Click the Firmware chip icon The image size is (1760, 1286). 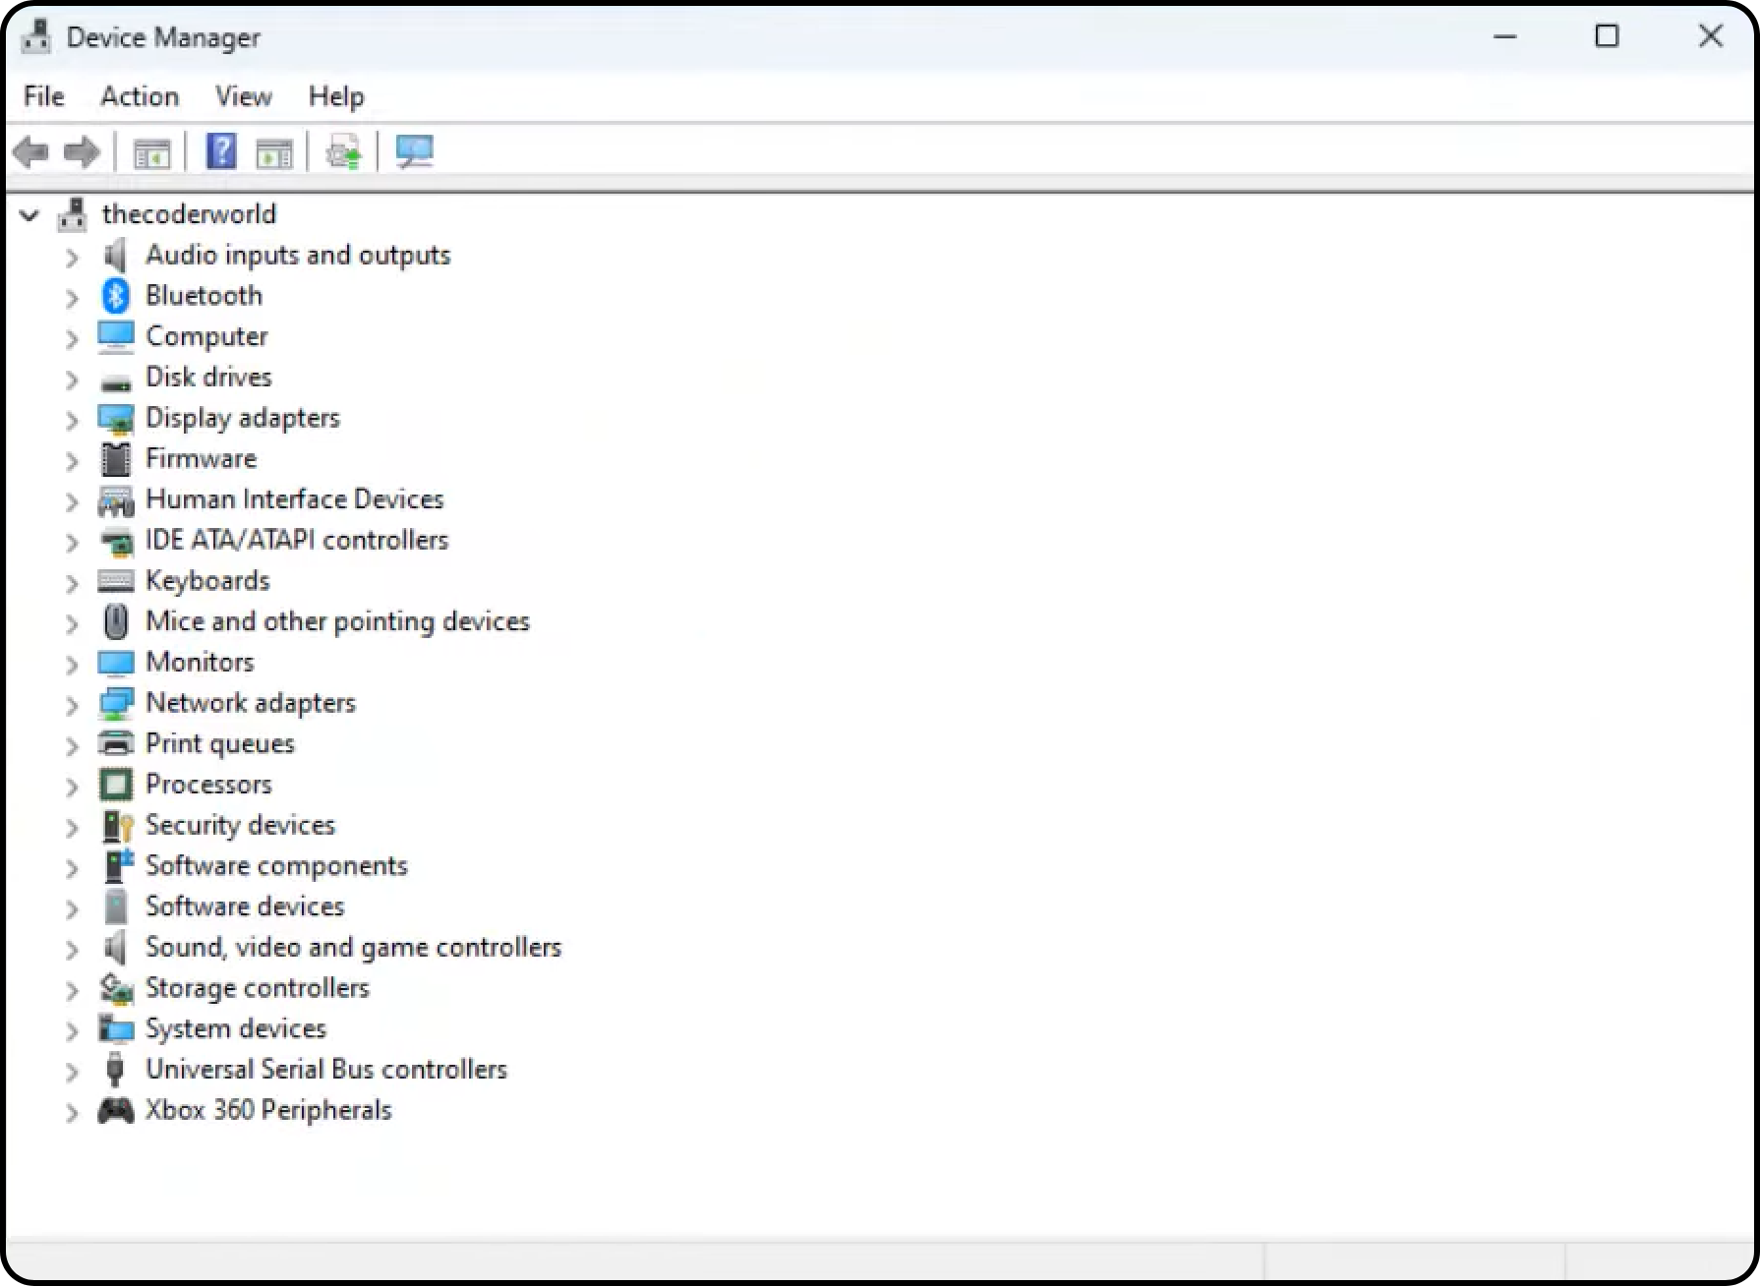tap(116, 459)
